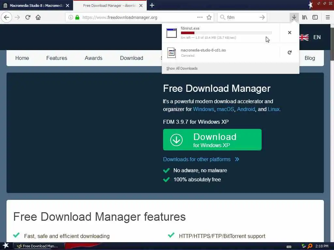Cancel the fdminst.exe download

pyautogui.click(x=290, y=33)
